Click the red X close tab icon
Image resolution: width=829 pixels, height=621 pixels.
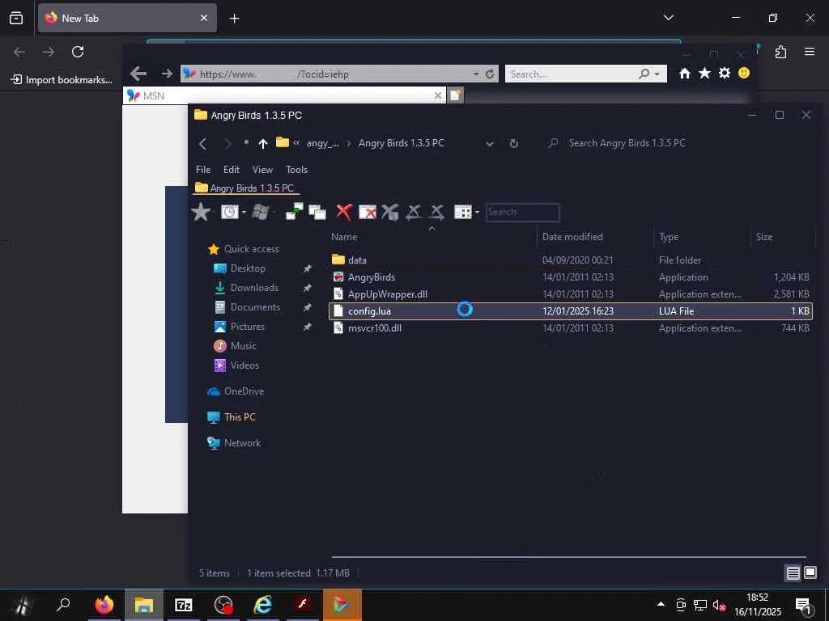pyautogui.click(x=344, y=212)
